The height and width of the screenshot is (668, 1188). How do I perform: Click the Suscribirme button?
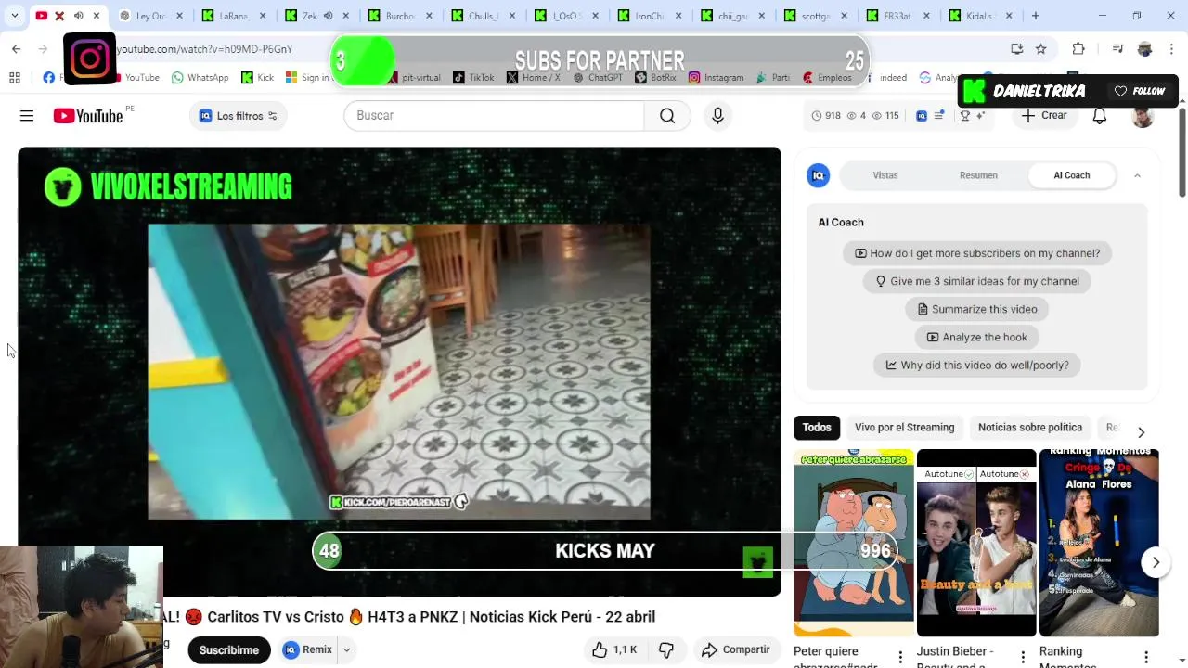[229, 649]
